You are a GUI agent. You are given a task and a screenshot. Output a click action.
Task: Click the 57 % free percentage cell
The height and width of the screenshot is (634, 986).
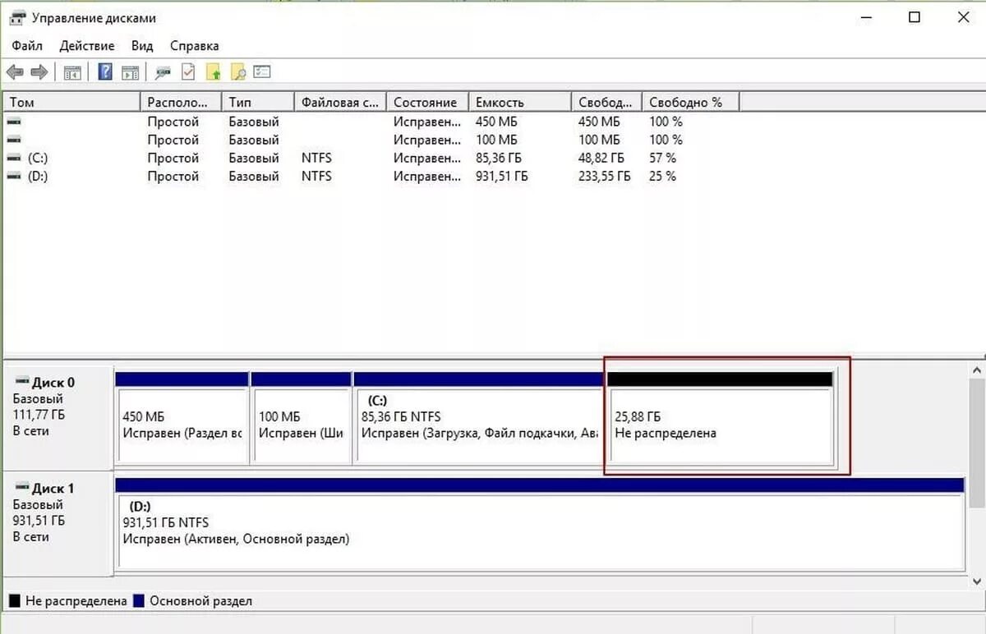662,158
